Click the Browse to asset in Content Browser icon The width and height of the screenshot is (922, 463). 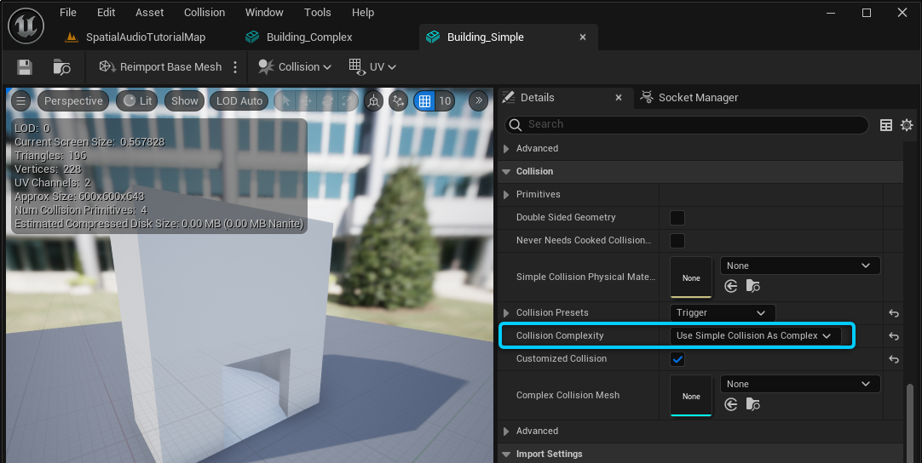point(61,66)
